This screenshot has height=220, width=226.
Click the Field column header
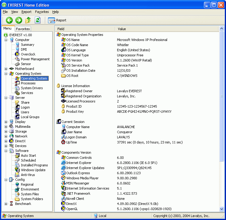point(85,29)
